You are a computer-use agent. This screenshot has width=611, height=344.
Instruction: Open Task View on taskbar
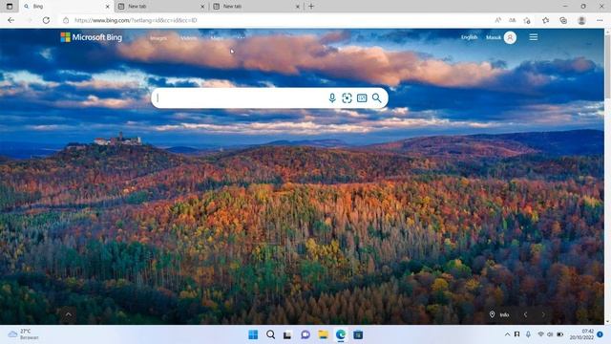coord(287,334)
